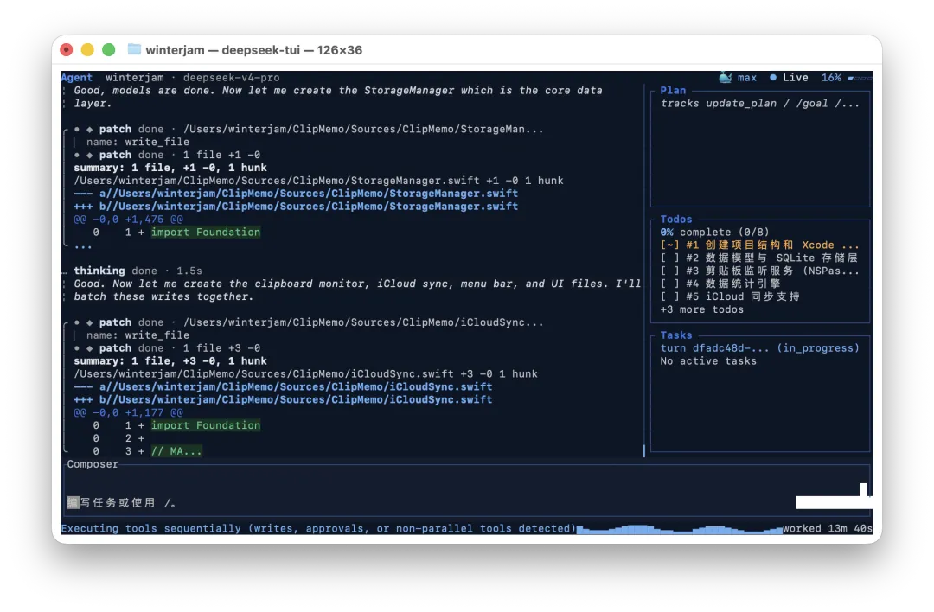Check todo #2 SQLite checkbox
Image resolution: width=934 pixels, height=612 pixels.
click(x=669, y=258)
